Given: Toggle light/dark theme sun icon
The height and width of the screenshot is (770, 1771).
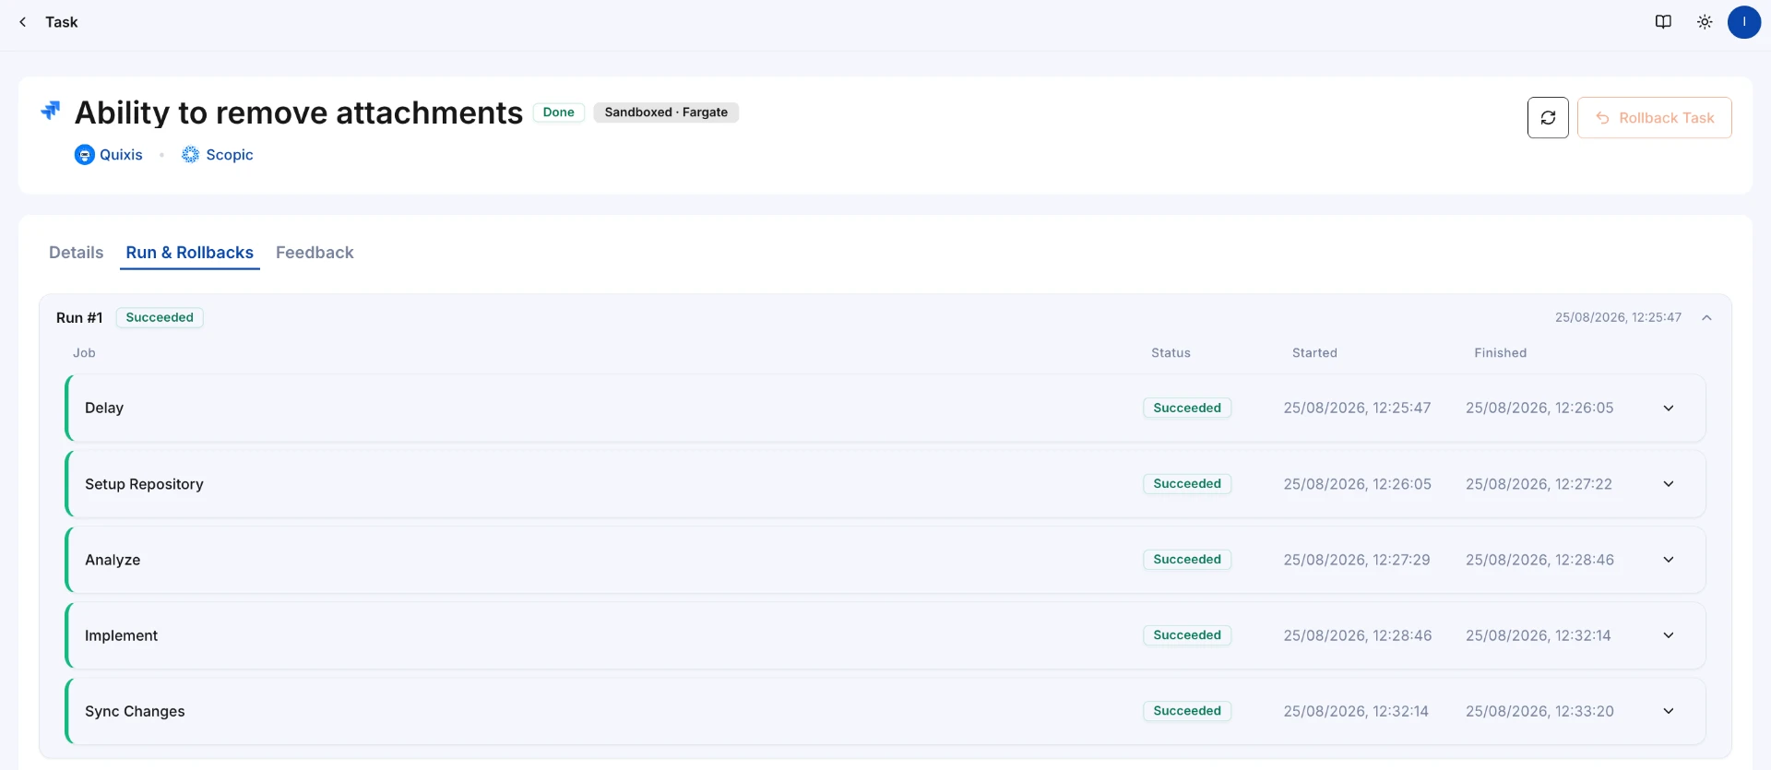Looking at the screenshot, I should pos(1705,22).
